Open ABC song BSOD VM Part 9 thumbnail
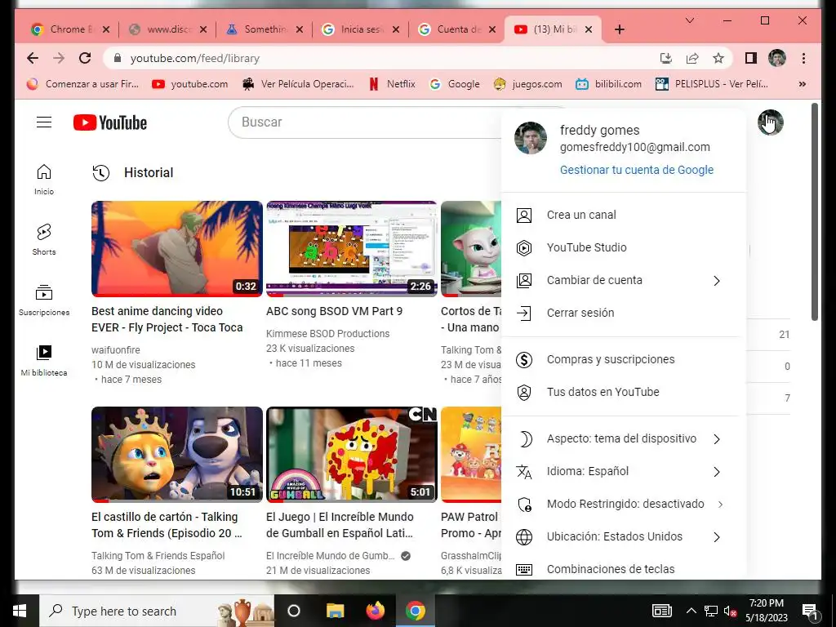Image resolution: width=836 pixels, height=627 pixels. point(352,248)
